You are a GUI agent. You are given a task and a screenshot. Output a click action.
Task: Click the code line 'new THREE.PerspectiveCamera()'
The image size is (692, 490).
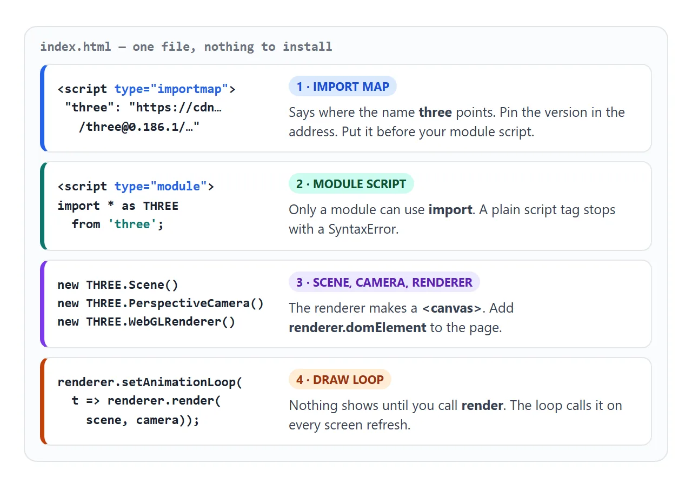161,303
